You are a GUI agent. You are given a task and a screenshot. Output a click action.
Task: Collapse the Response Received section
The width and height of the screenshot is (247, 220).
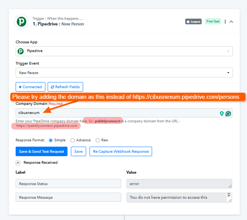18,163
